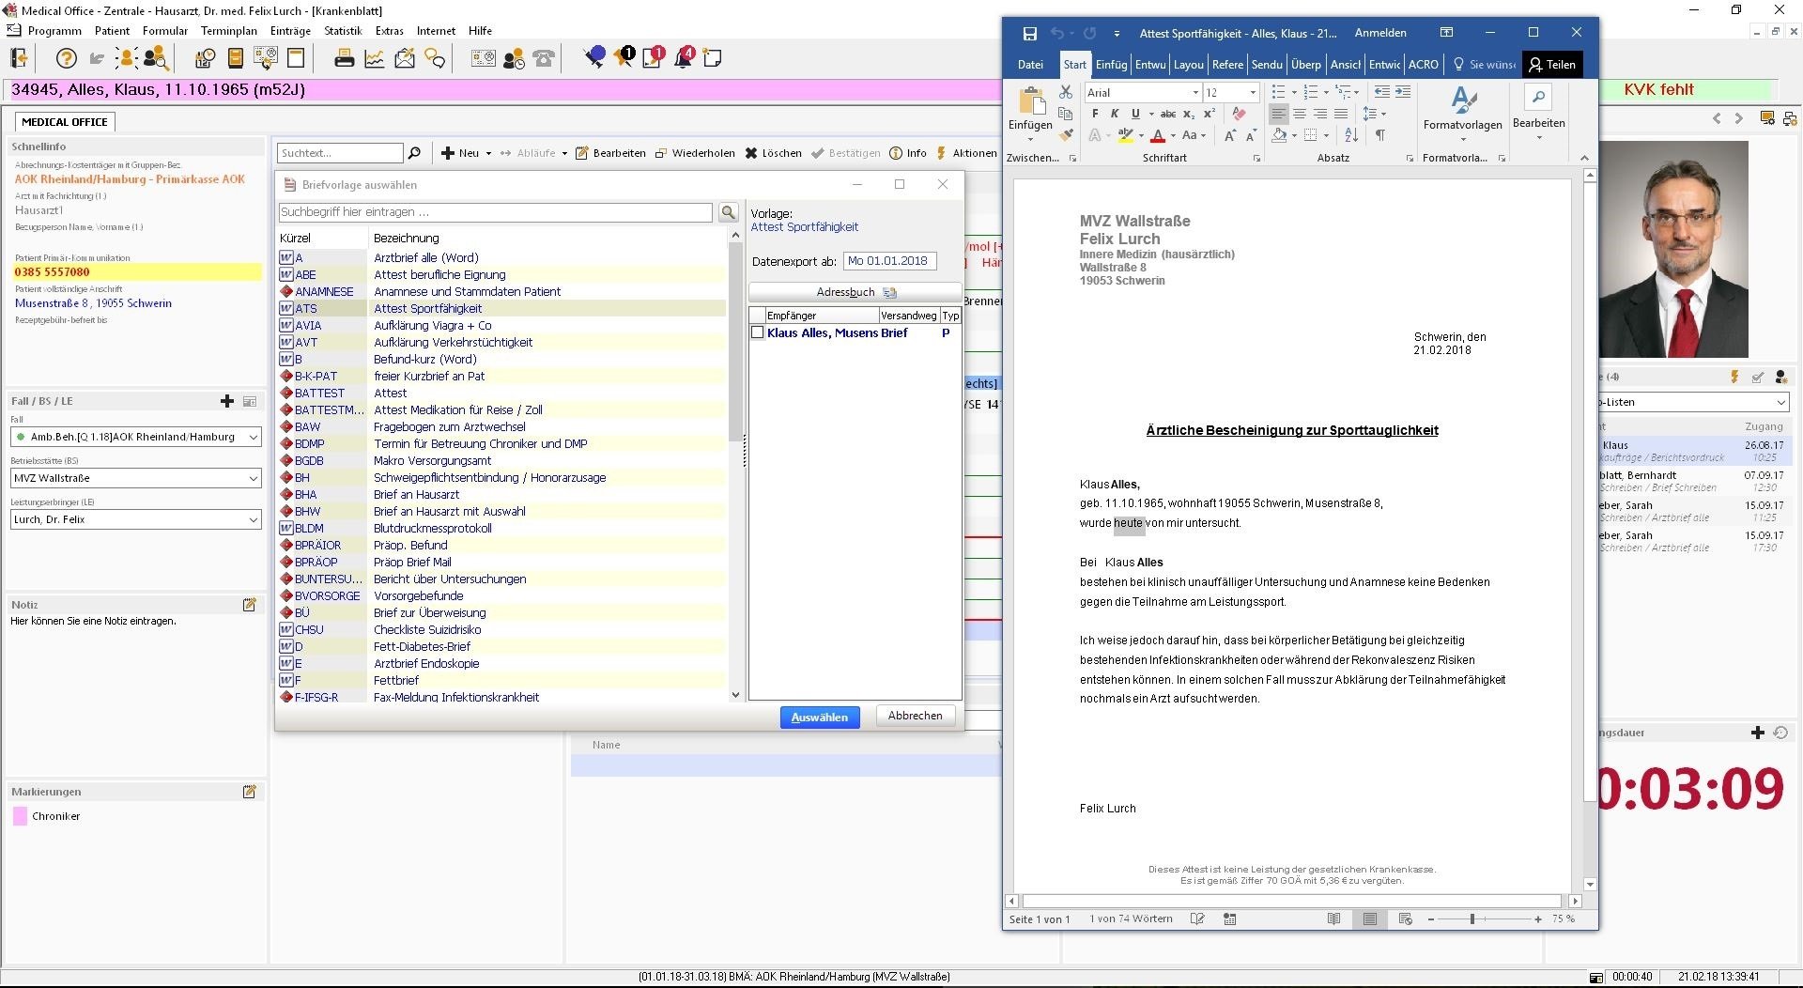
Task: Click the Bearbeiten button in entries toolbar
Action: 610,153
